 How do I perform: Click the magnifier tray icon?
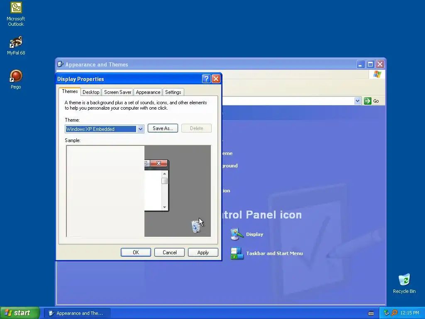click(x=394, y=313)
